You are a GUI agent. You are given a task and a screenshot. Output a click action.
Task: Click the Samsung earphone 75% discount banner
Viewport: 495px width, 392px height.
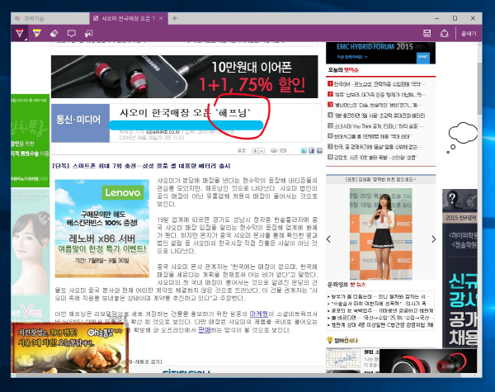[184, 77]
